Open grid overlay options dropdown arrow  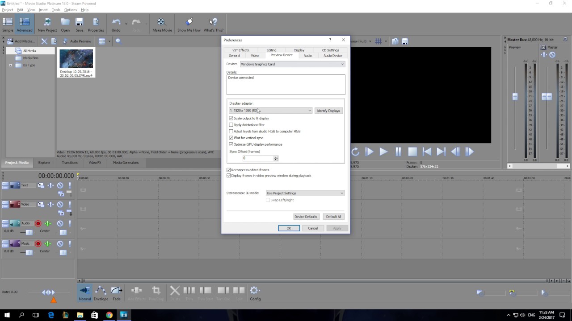tap(386, 41)
